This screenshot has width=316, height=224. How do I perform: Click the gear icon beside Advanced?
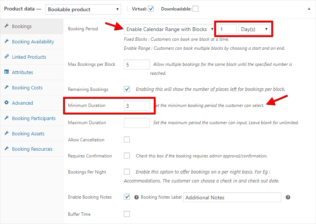(x=7, y=102)
